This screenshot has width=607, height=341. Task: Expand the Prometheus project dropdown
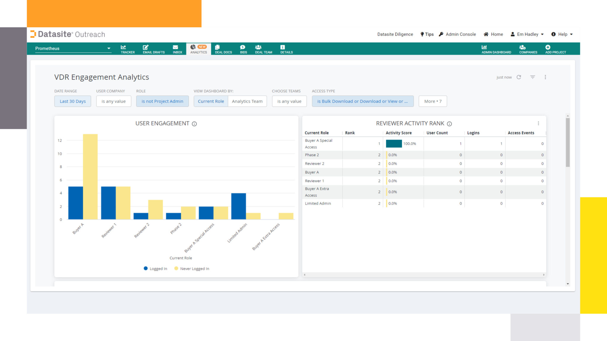point(108,48)
